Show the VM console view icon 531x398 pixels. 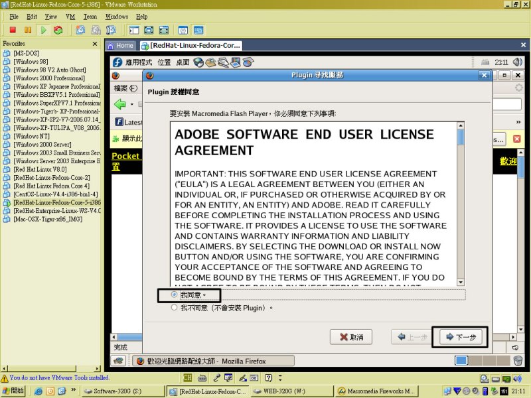[x=198, y=30]
